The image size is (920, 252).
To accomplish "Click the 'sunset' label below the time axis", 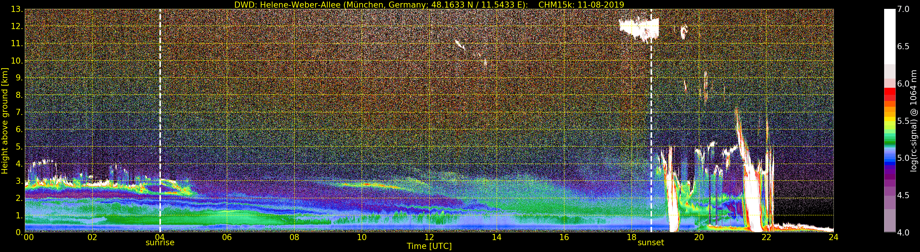I will click(x=651, y=243).
